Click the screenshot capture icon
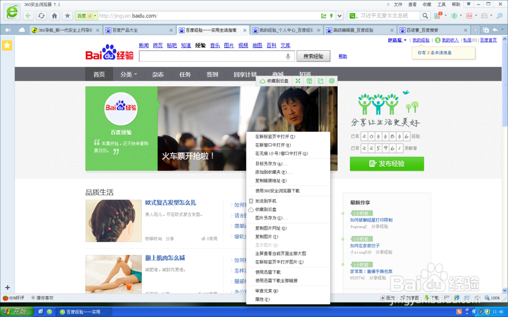Image resolution: width=508 pixels, height=317 pixels. 484,16
